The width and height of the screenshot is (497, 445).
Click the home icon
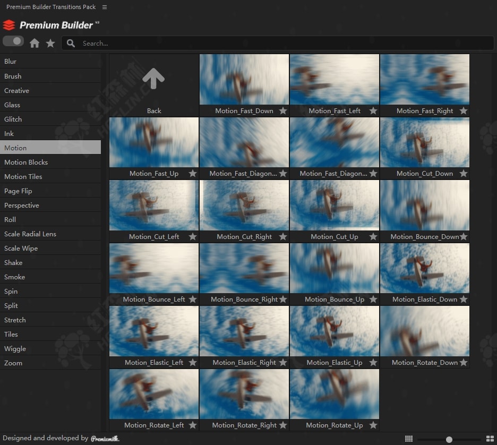(34, 43)
